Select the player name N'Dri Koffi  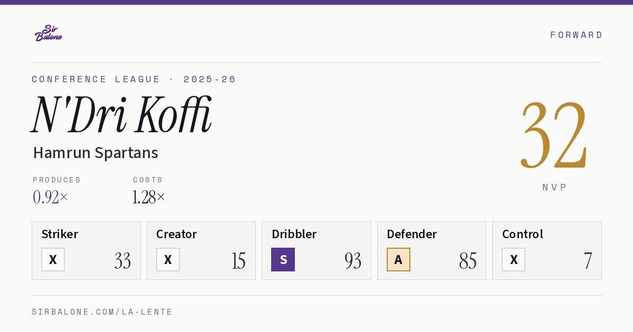[x=121, y=114]
